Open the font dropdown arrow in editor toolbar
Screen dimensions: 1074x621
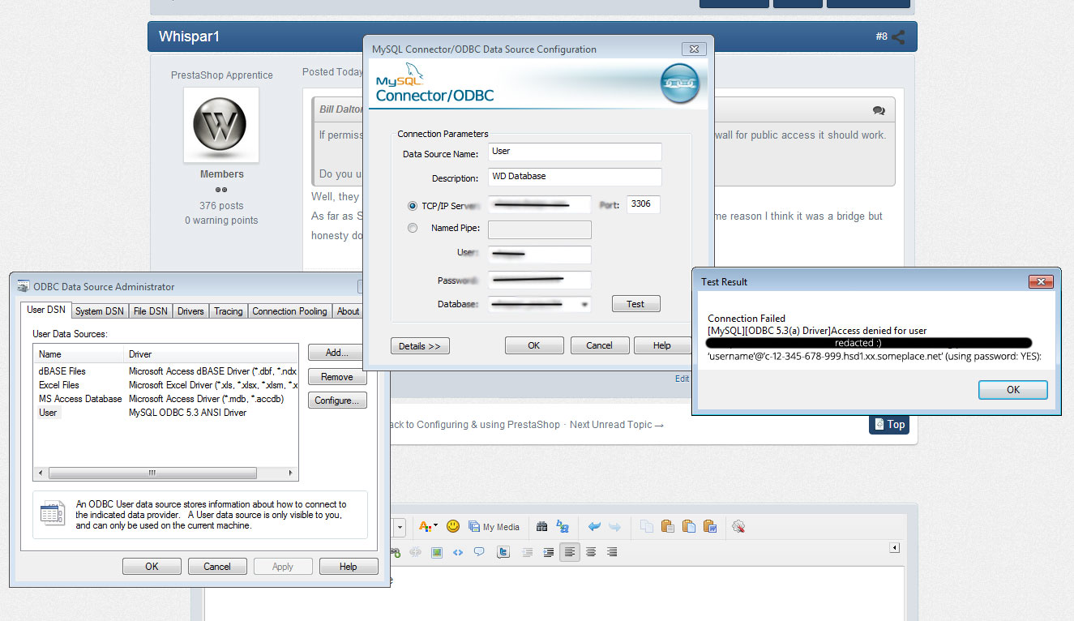pos(400,527)
